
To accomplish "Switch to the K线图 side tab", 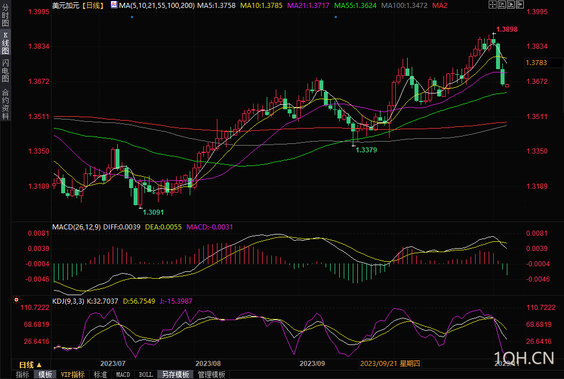I will pos(6,42).
